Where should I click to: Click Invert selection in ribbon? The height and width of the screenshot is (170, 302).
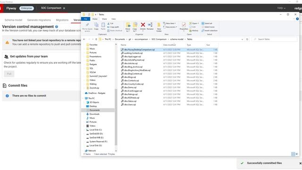pyautogui.click(x=210, y=31)
